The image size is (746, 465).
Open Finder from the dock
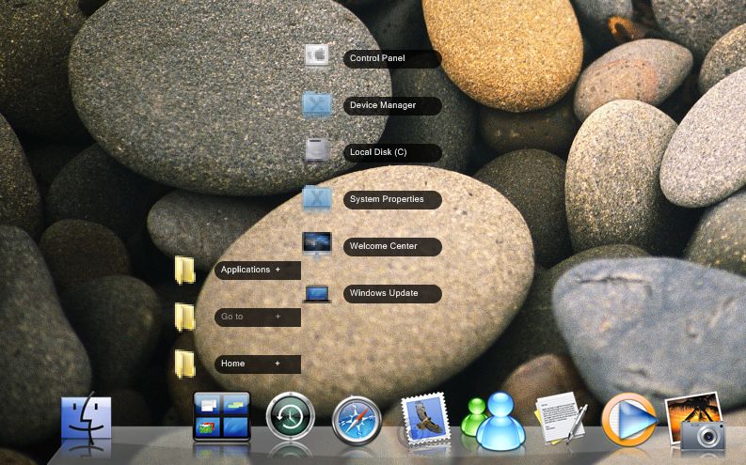[87, 418]
